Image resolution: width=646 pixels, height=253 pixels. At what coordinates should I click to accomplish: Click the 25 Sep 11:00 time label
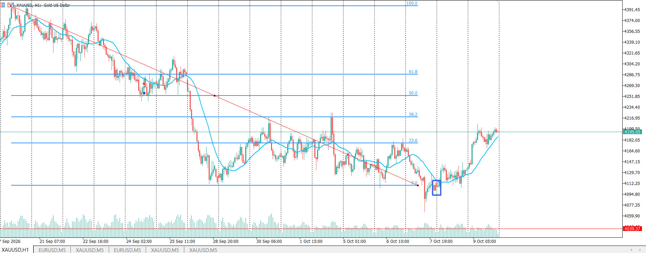[182, 241]
